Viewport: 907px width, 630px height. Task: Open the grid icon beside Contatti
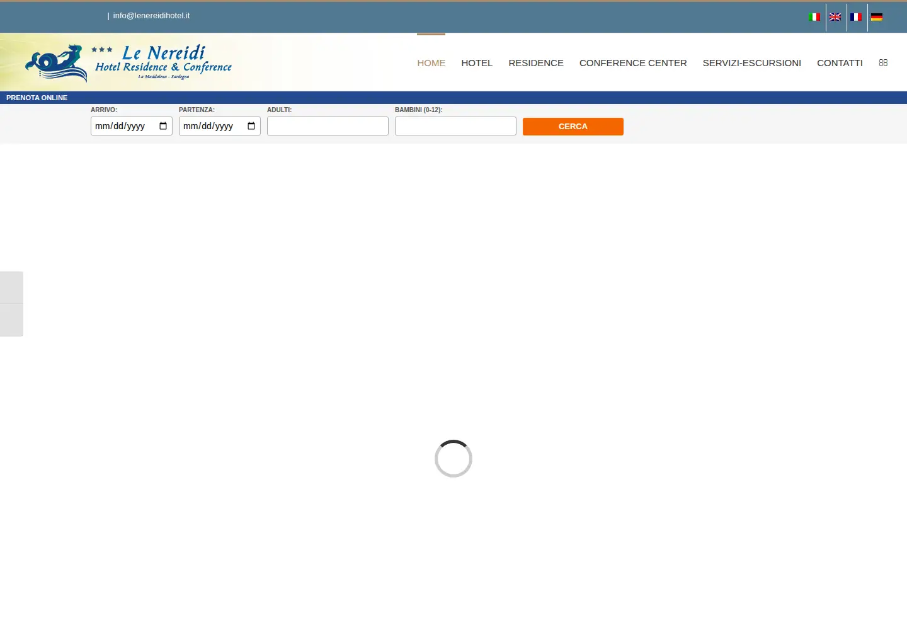883,63
